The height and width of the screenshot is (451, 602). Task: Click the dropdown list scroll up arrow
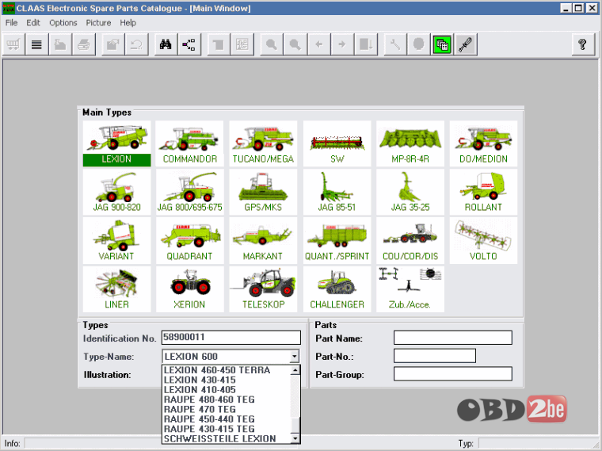pos(295,370)
